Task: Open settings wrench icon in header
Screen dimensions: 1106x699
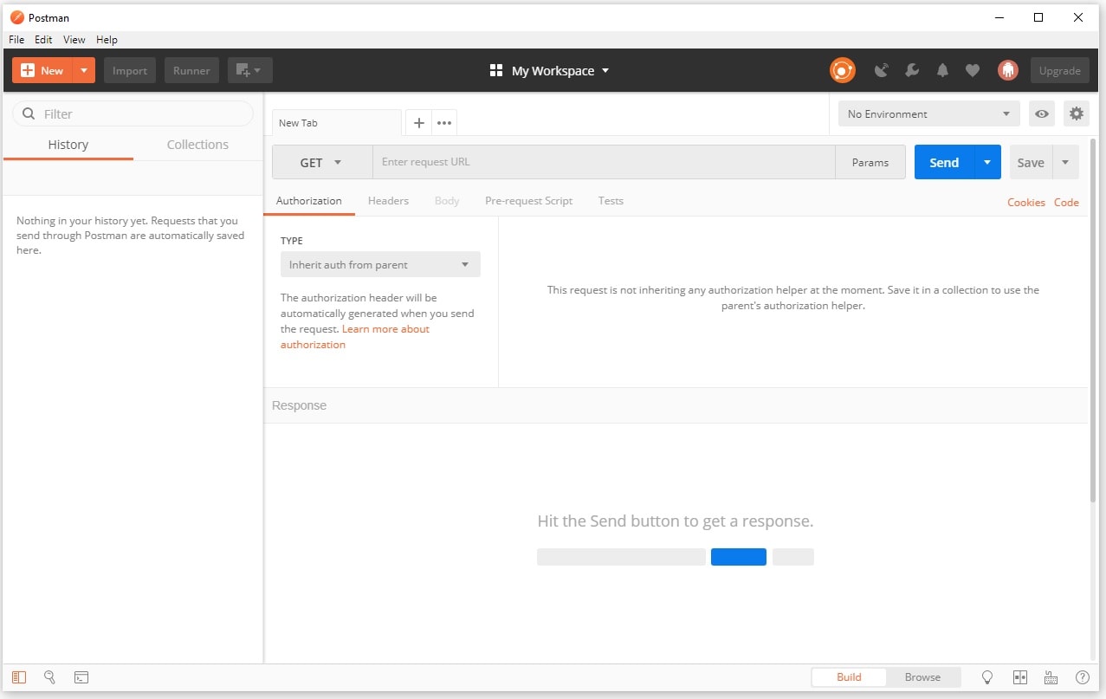Action: coord(912,71)
